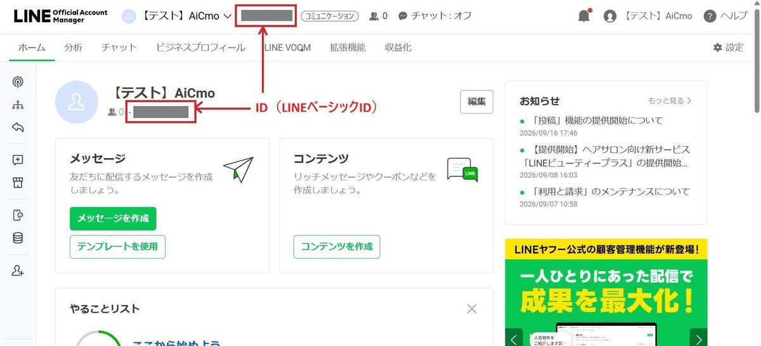The height and width of the screenshot is (346, 761).
Task: Open the notification bell icon
Action: click(584, 16)
